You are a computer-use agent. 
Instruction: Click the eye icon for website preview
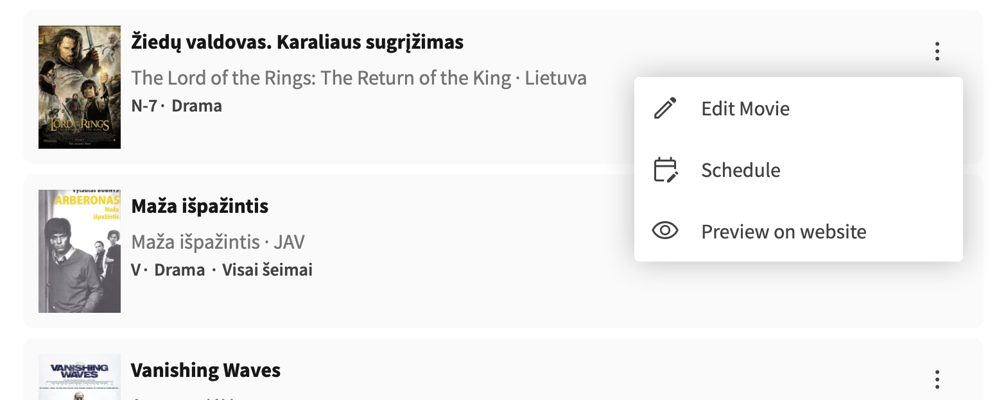(665, 231)
